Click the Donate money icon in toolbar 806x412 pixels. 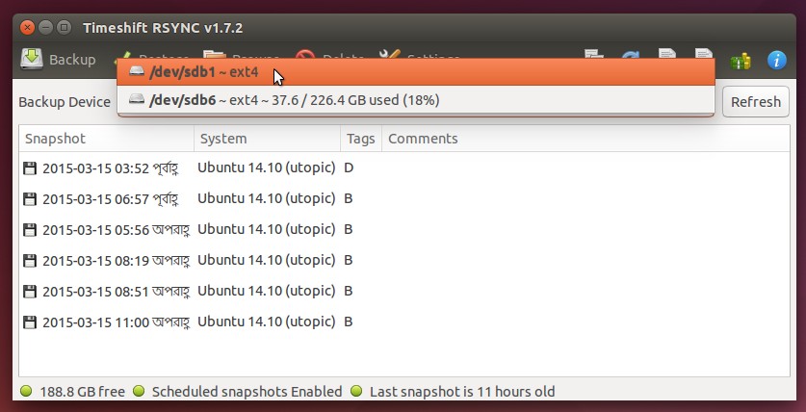[x=741, y=62]
